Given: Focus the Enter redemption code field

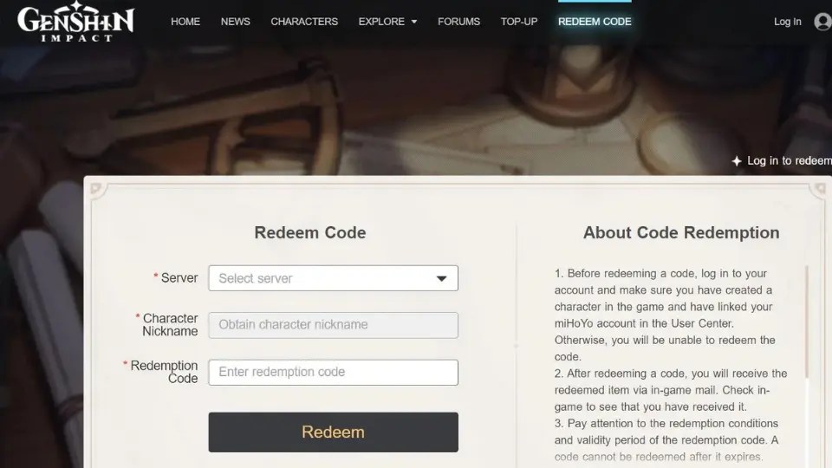Looking at the screenshot, I should click(x=333, y=373).
